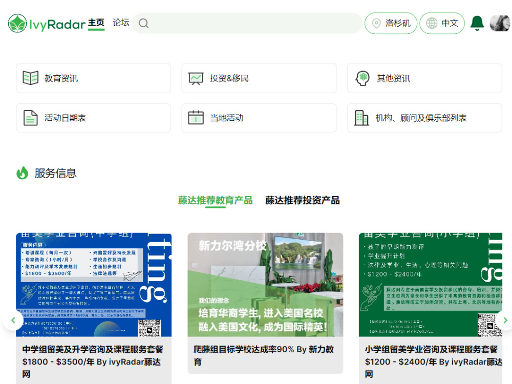Click the globe language icon
512x384 pixels.
[431, 23]
